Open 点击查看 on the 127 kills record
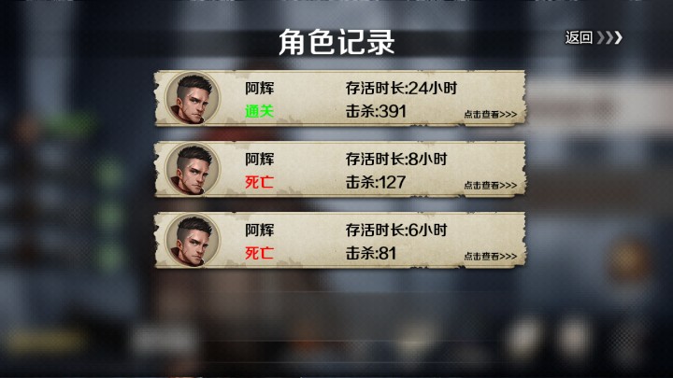The image size is (673, 378). pyautogui.click(x=490, y=185)
